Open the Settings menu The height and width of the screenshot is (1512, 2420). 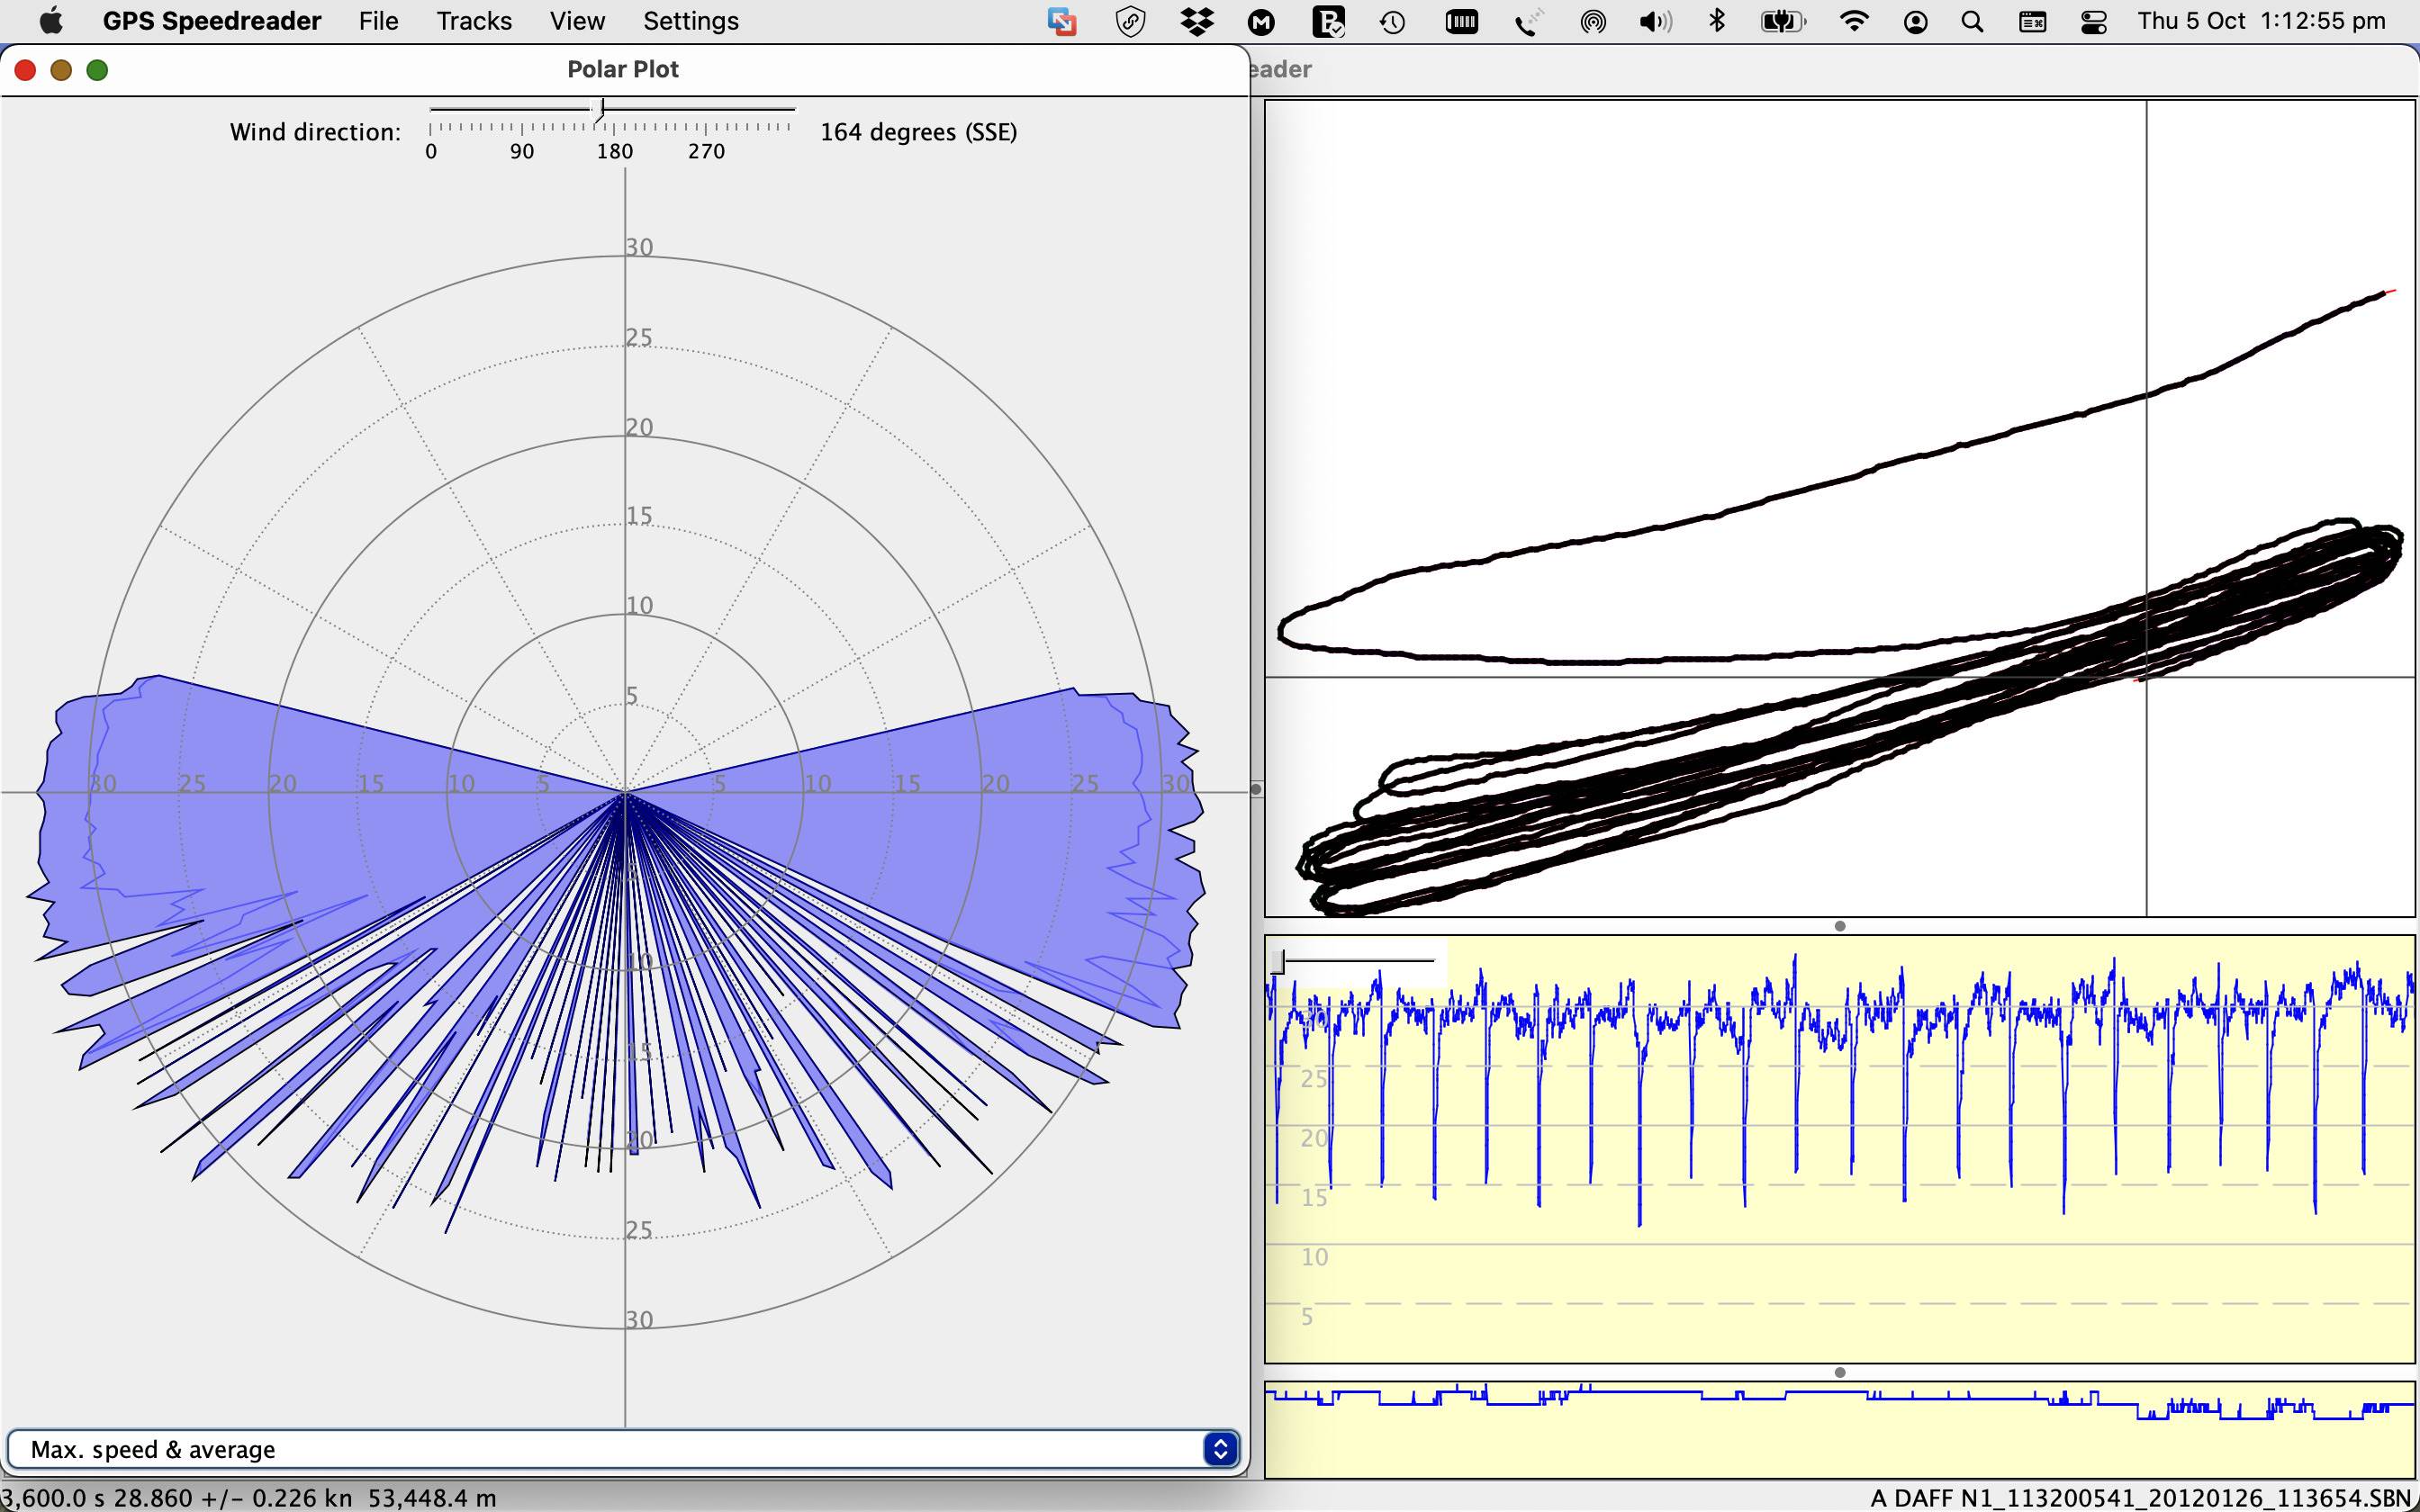pos(690,21)
